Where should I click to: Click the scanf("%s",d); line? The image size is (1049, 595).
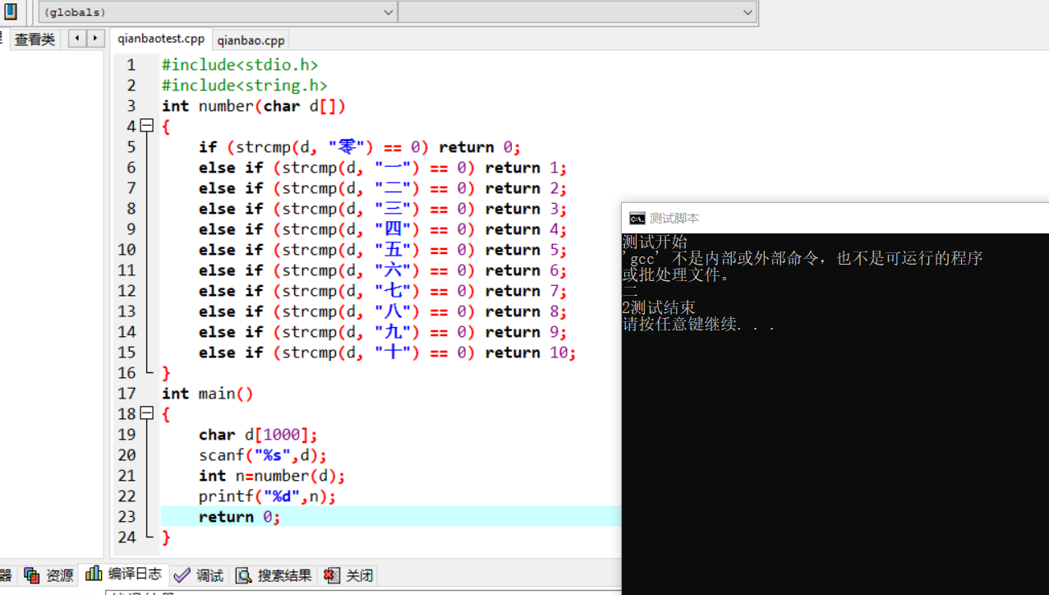pos(263,455)
